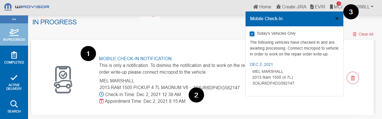Open Create JIRA from top bar
This screenshot has height=119, width=382.
[x=289, y=7]
